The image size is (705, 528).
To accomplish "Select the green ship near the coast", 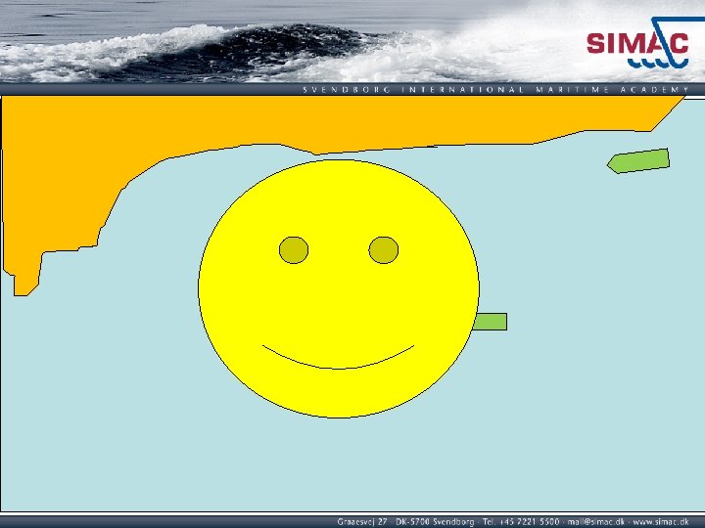I will [x=638, y=160].
